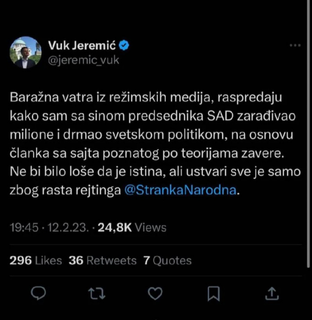Image resolution: width=312 pixels, height=320 pixels.
Task: Like the tweet with the heart icon
Action: click(x=155, y=294)
